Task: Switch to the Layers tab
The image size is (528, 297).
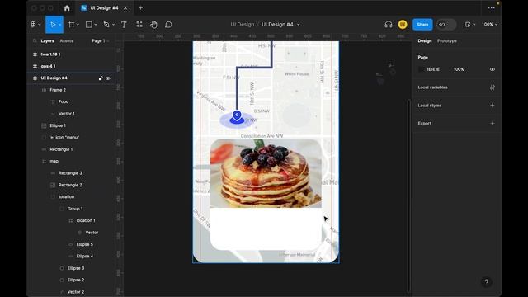Action: click(x=48, y=40)
